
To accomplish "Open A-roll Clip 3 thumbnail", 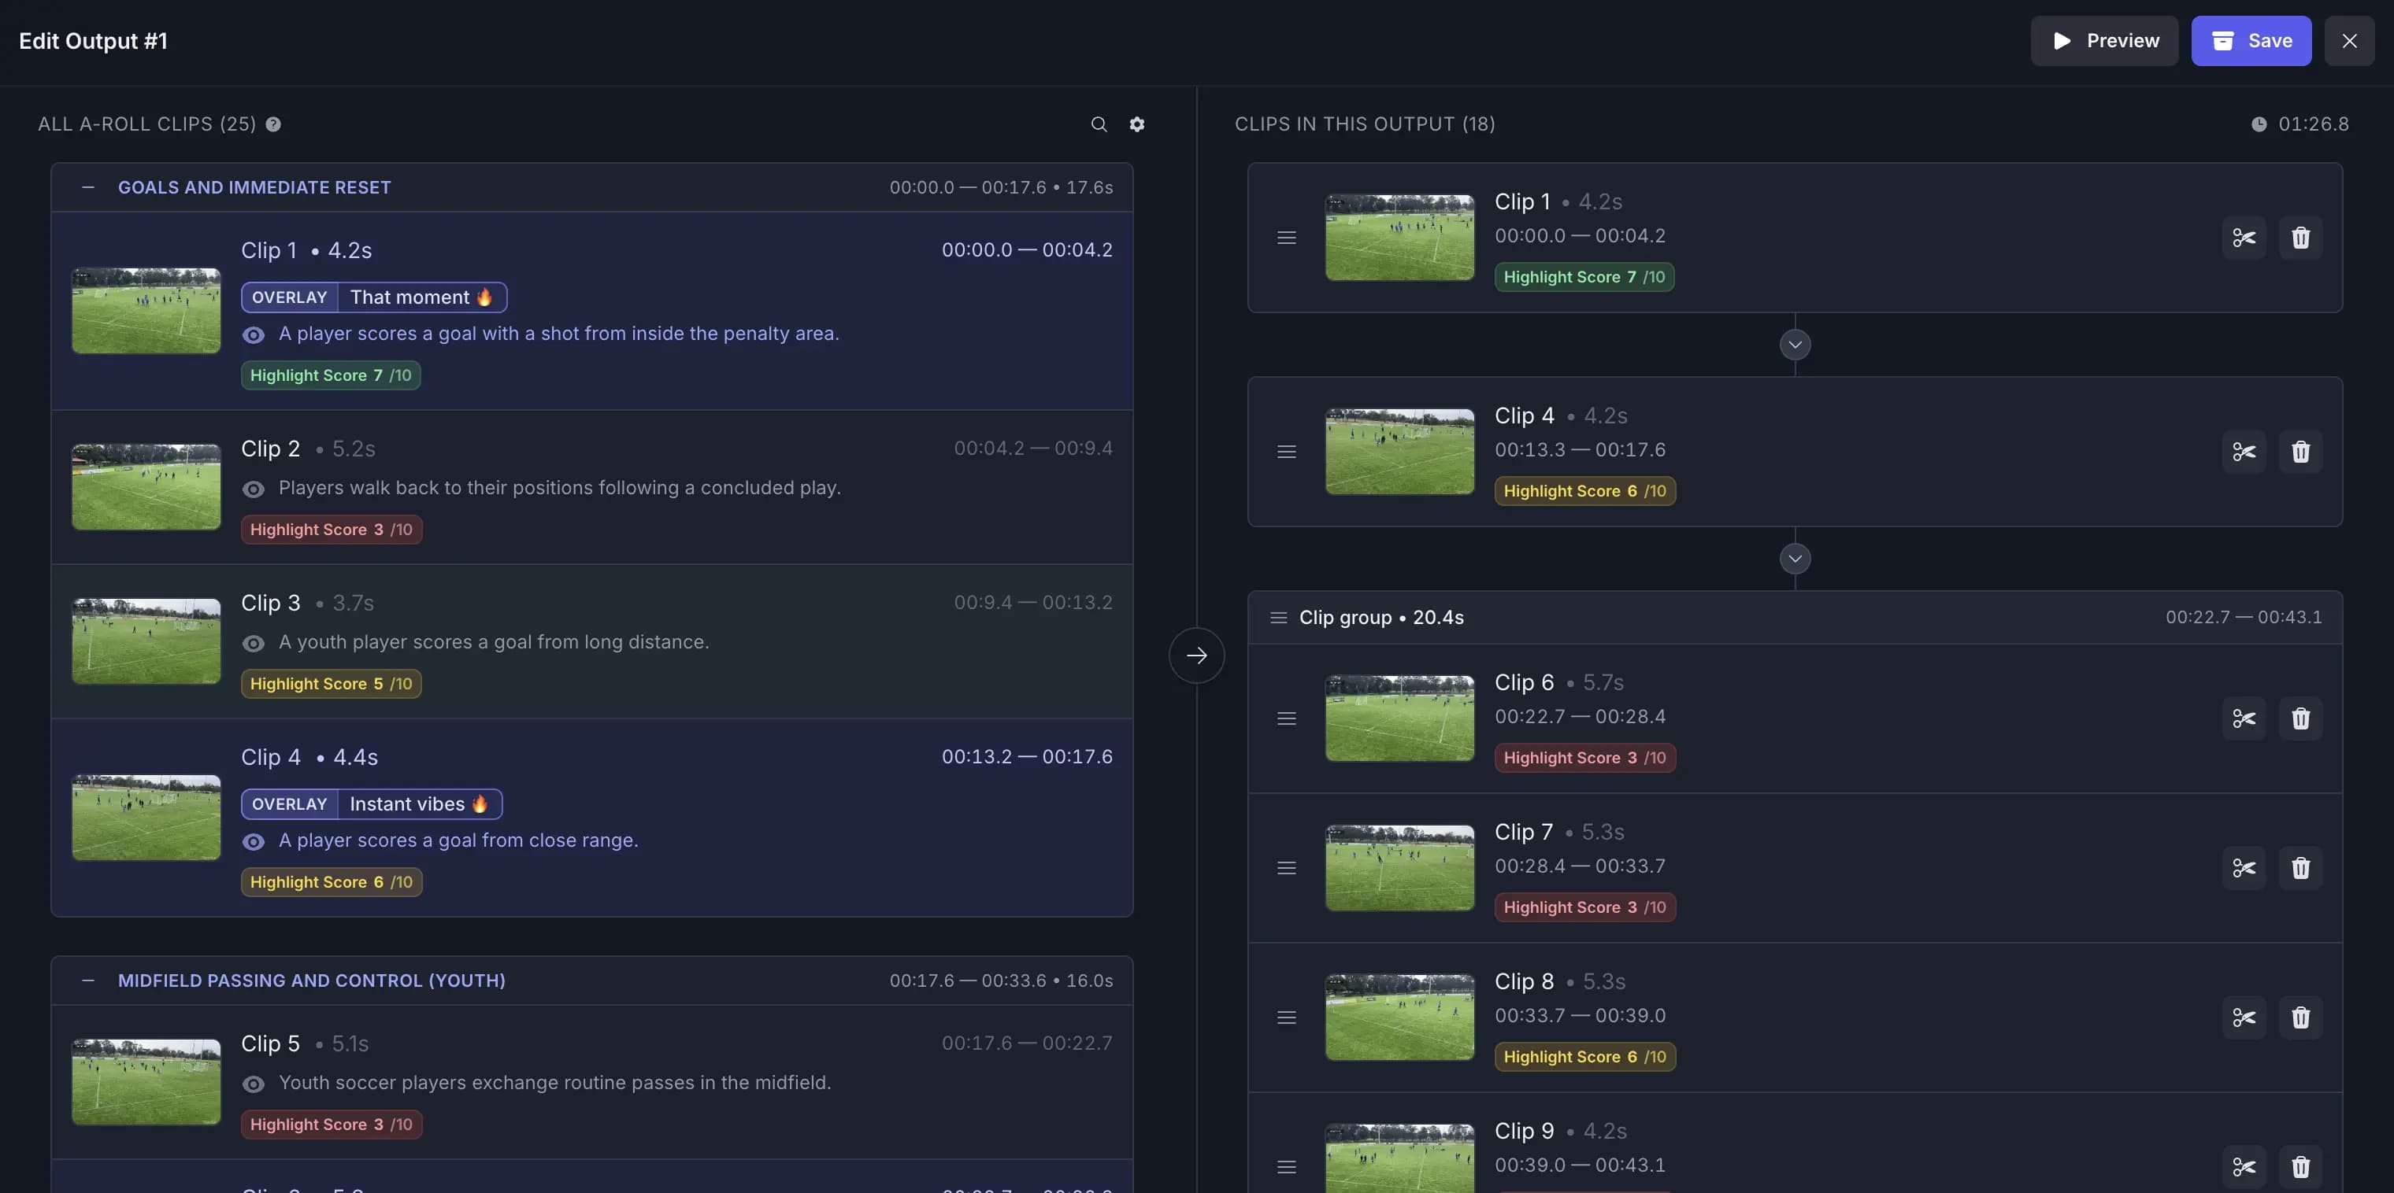I will 146,641.
